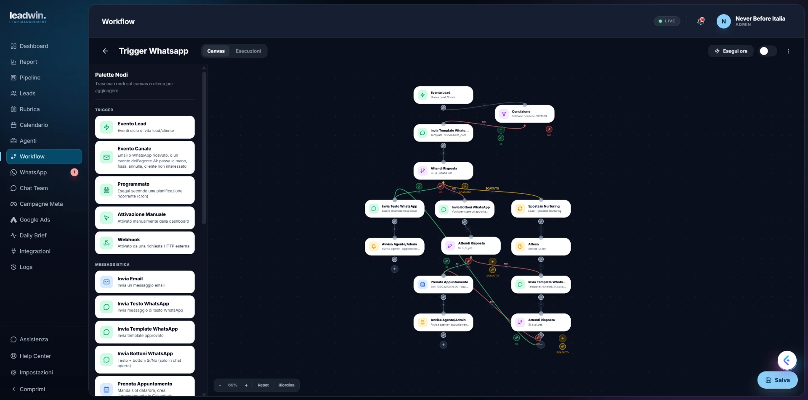Select the Canvas tab
This screenshot has width=808, height=400.
tap(216, 51)
